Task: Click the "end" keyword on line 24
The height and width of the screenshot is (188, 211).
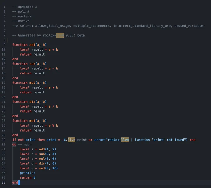Action: pyautogui.click(x=15, y=116)
